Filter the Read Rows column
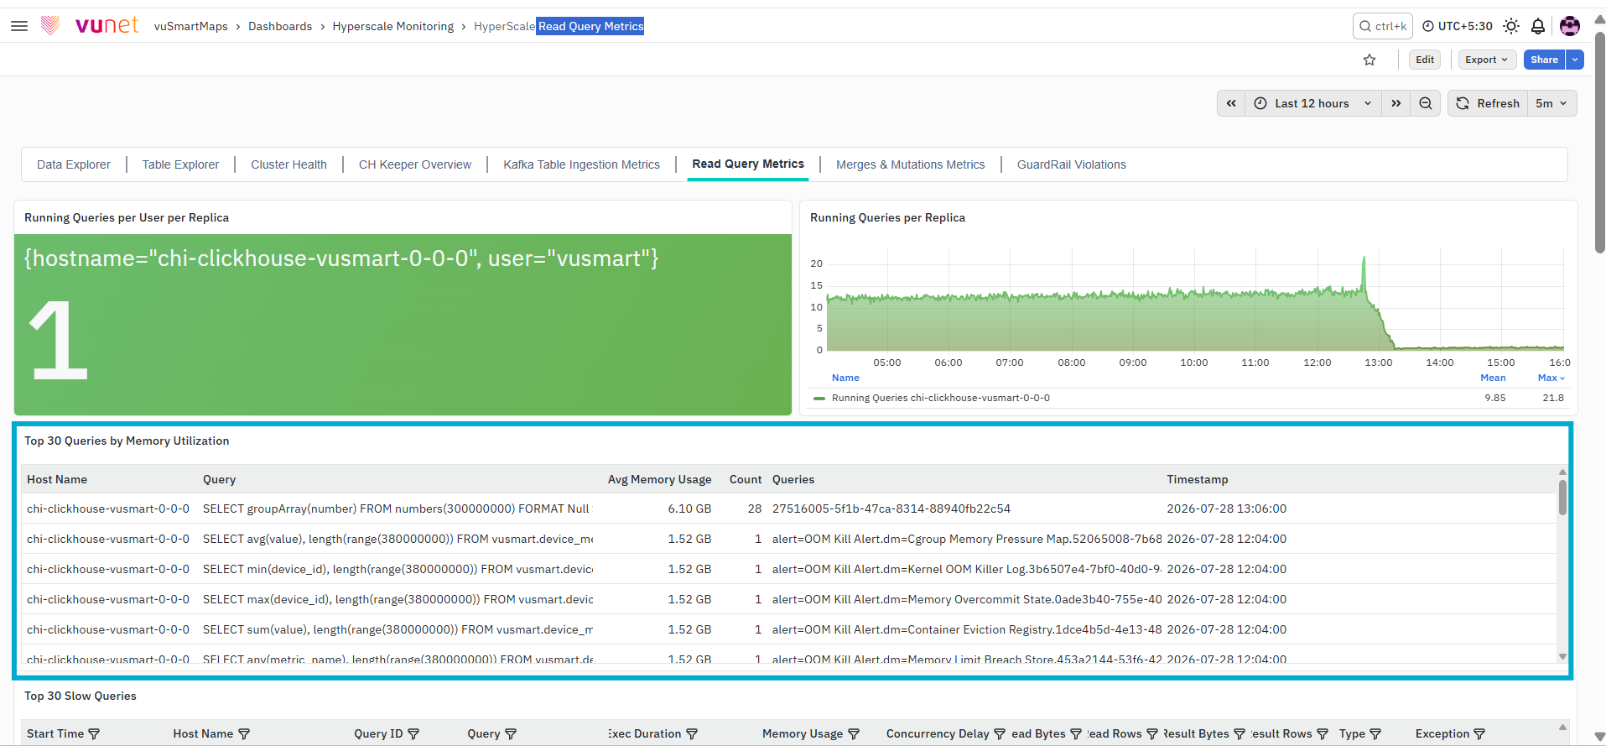 click(x=1152, y=733)
